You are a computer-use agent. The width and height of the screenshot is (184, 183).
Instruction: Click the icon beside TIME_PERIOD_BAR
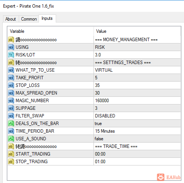[x=11, y=131]
